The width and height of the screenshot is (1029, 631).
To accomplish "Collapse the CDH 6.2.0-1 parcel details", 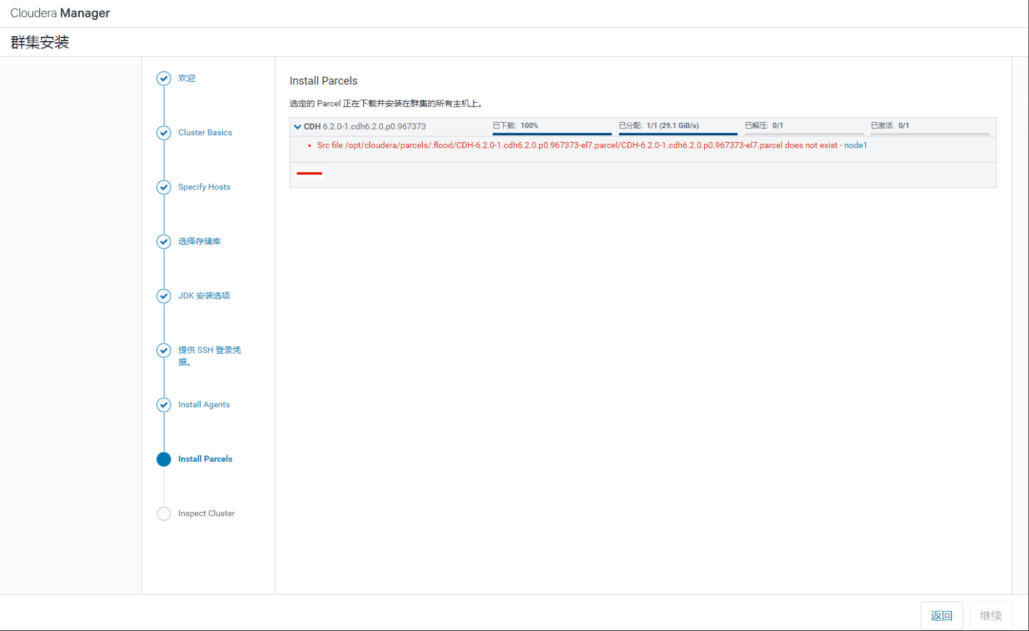I will click(x=297, y=126).
